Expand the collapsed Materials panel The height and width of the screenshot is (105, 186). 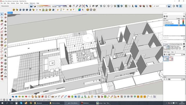click(174, 38)
